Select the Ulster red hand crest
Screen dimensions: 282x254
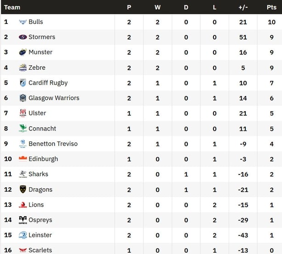[x=23, y=113]
